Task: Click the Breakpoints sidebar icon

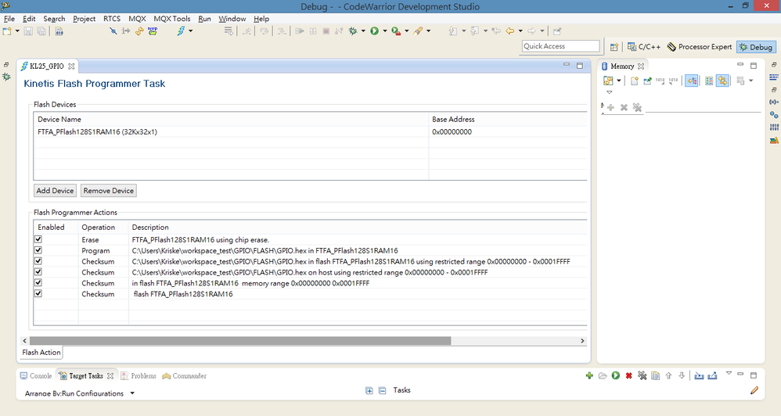Action: [x=774, y=115]
